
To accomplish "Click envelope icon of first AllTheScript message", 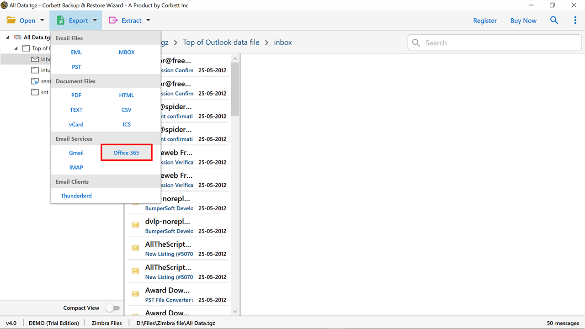I will [135, 248].
